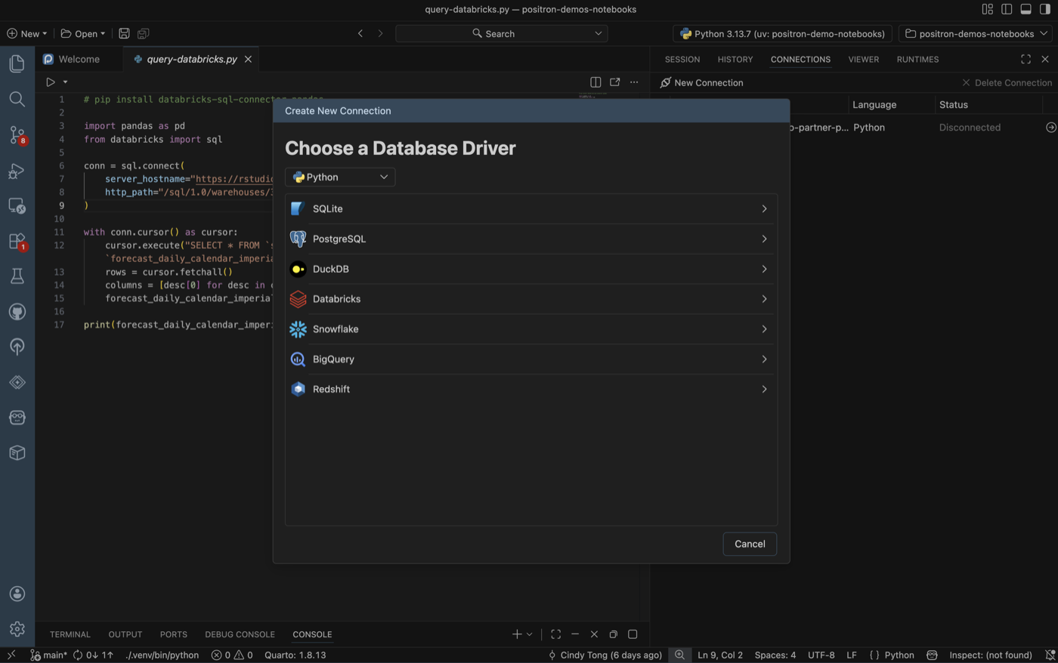Click the New Connection button
This screenshot has height=663, width=1058.
(x=701, y=82)
